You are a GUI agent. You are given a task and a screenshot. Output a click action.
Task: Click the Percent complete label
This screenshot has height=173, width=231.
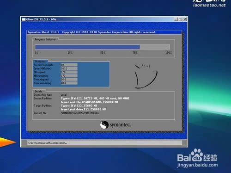(x=43, y=65)
